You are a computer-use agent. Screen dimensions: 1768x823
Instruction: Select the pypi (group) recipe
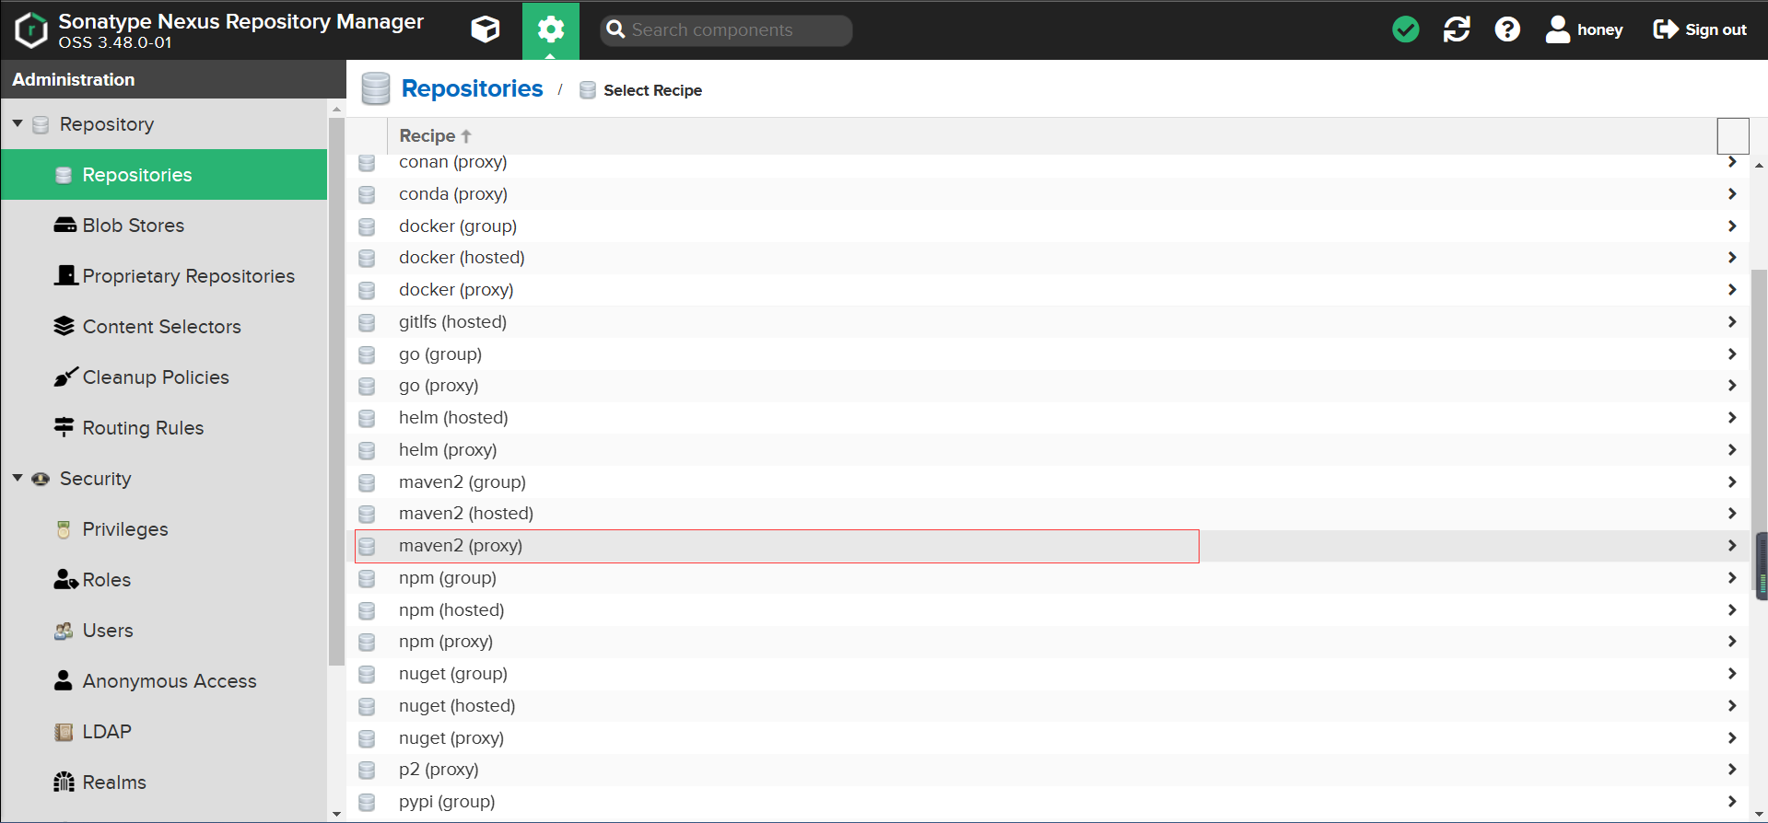[x=1047, y=802]
